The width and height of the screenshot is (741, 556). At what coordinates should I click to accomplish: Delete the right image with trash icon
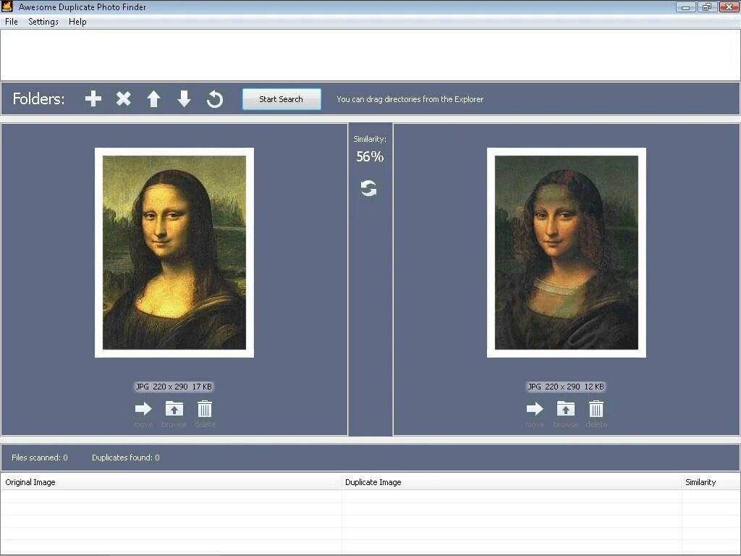click(x=596, y=408)
